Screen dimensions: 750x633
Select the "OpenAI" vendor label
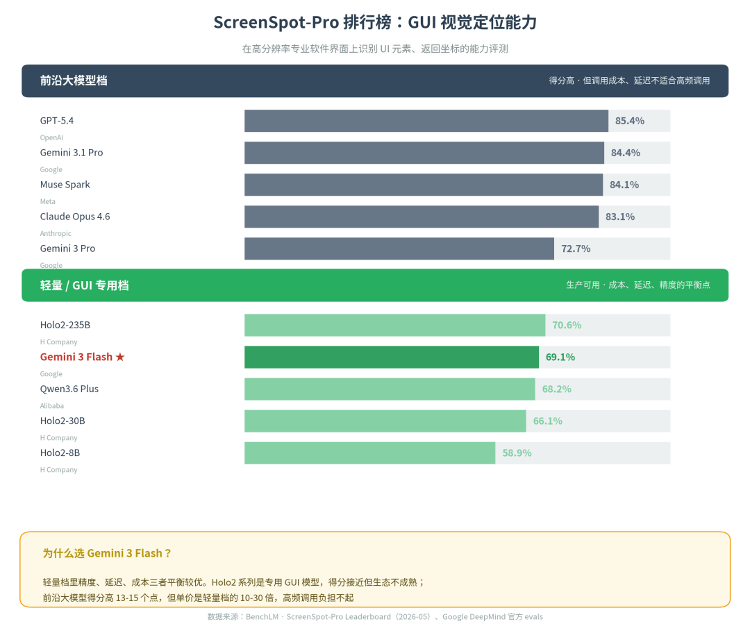point(51,137)
